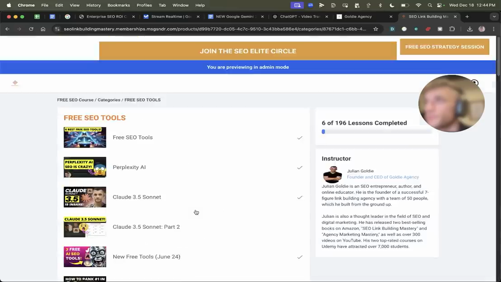Toggle completion check for Perplexity AI lesson
Viewport: 501px width, 282px height.
299,167
